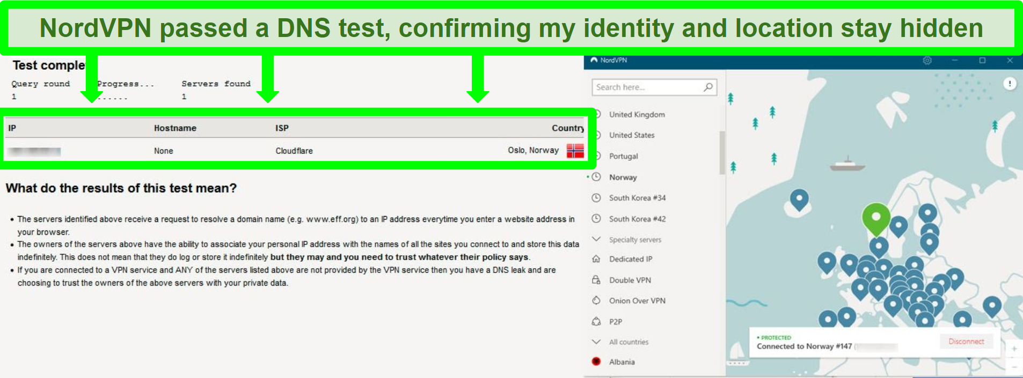The height and width of the screenshot is (378, 1023).
Task: Click the 'www.eff.org' example text
Action: 331,219
